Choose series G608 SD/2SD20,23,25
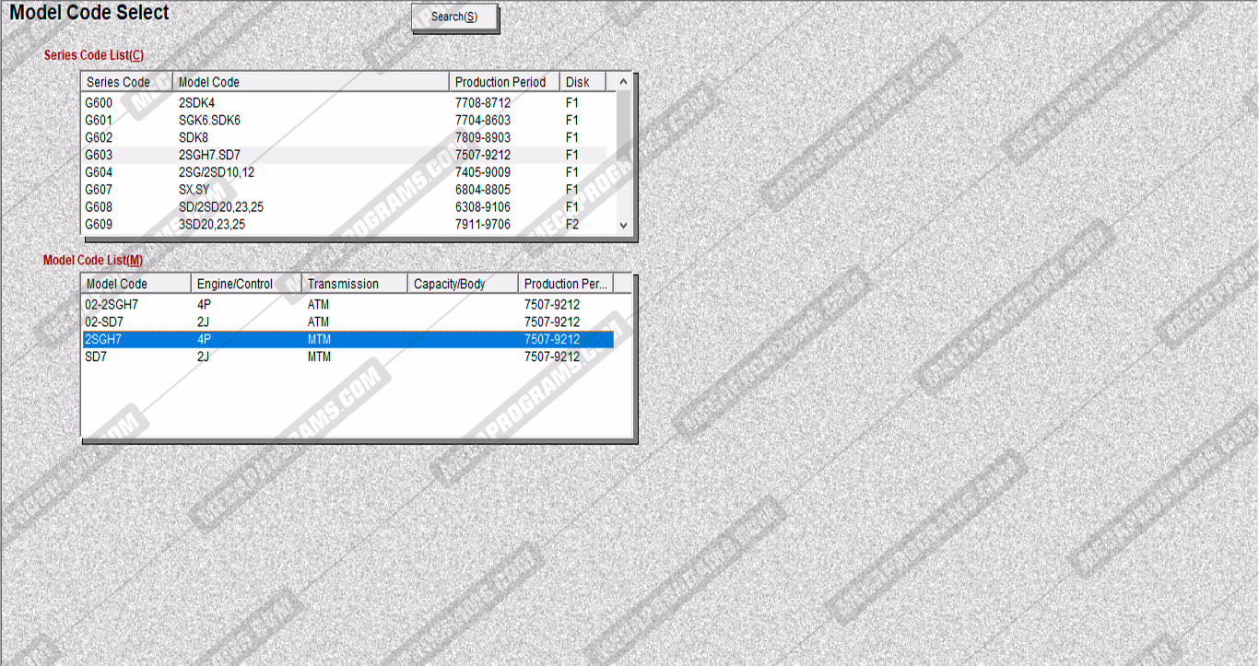Screen dimensions: 1259x666 277,207
